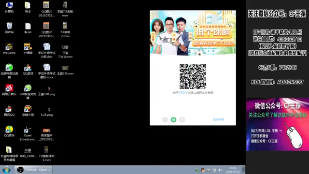Select the 网易云音乐 shortcut

9,90
